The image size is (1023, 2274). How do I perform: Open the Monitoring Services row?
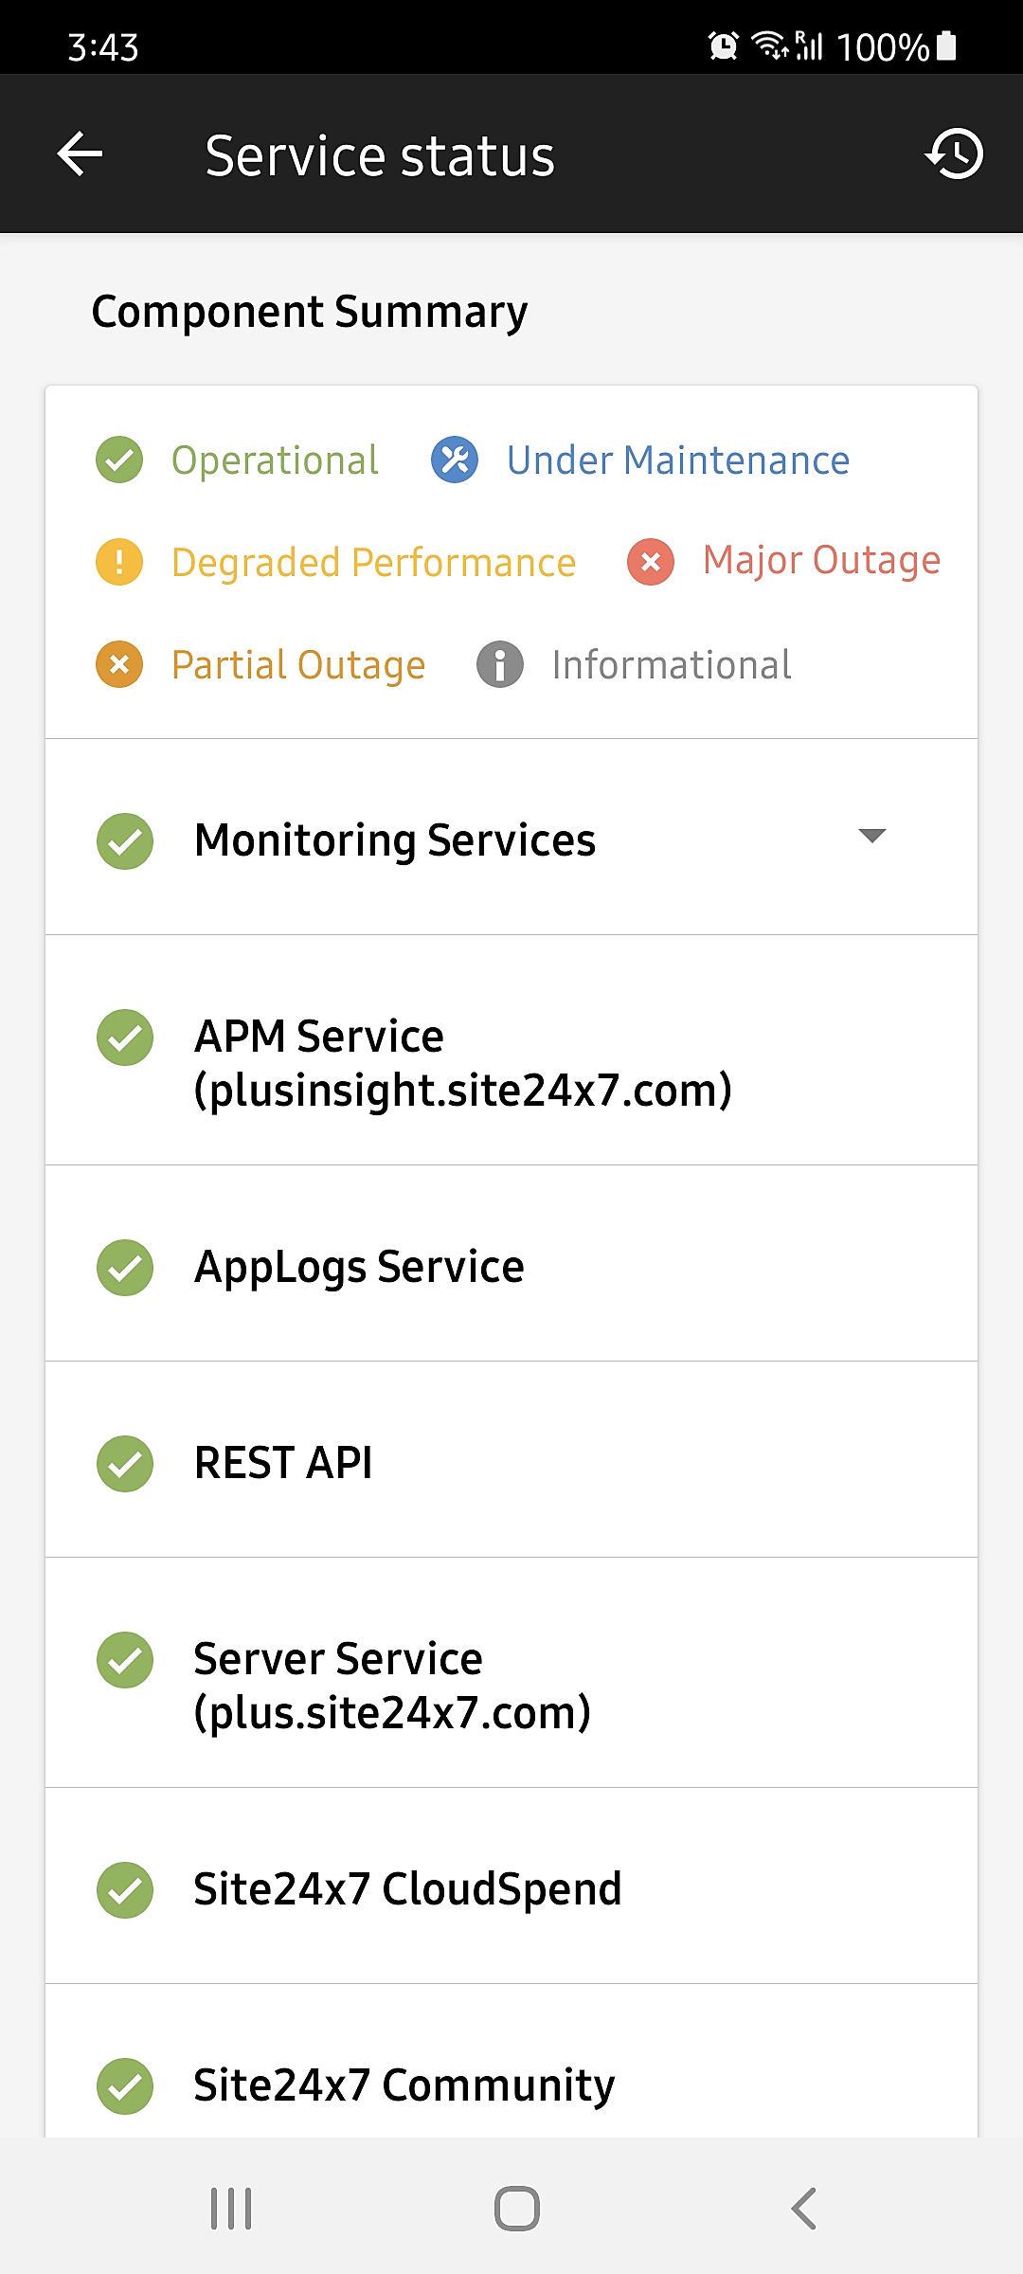click(395, 840)
